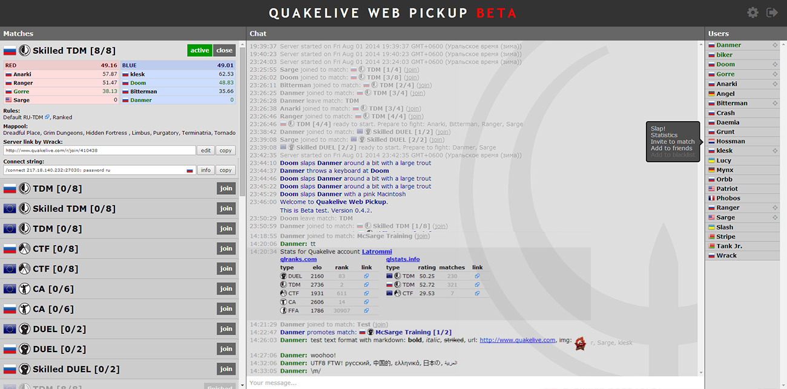Open the external link icon after Default RU-TDM
The height and width of the screenshot is (389, 787).
tap(47, 117)
